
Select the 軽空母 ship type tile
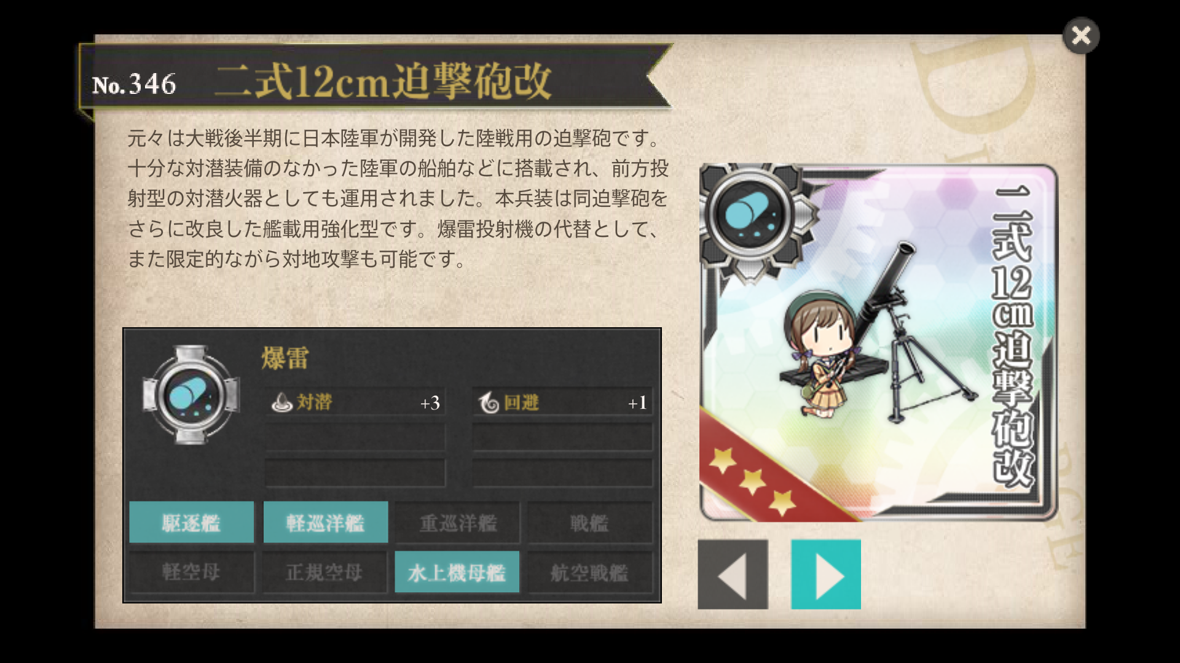point(192,572)
